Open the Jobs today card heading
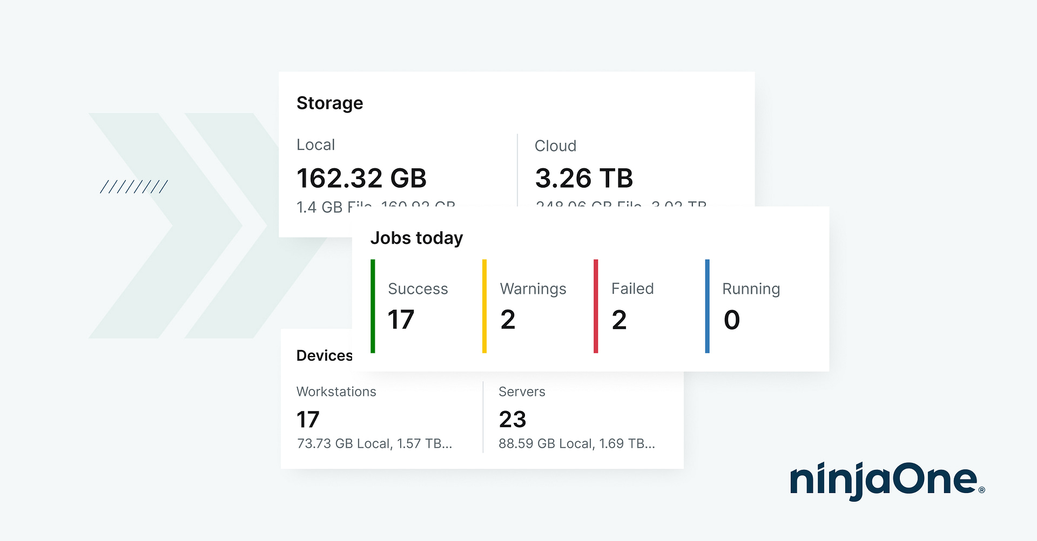This screenshot has height=541, width=1037. 416,238
